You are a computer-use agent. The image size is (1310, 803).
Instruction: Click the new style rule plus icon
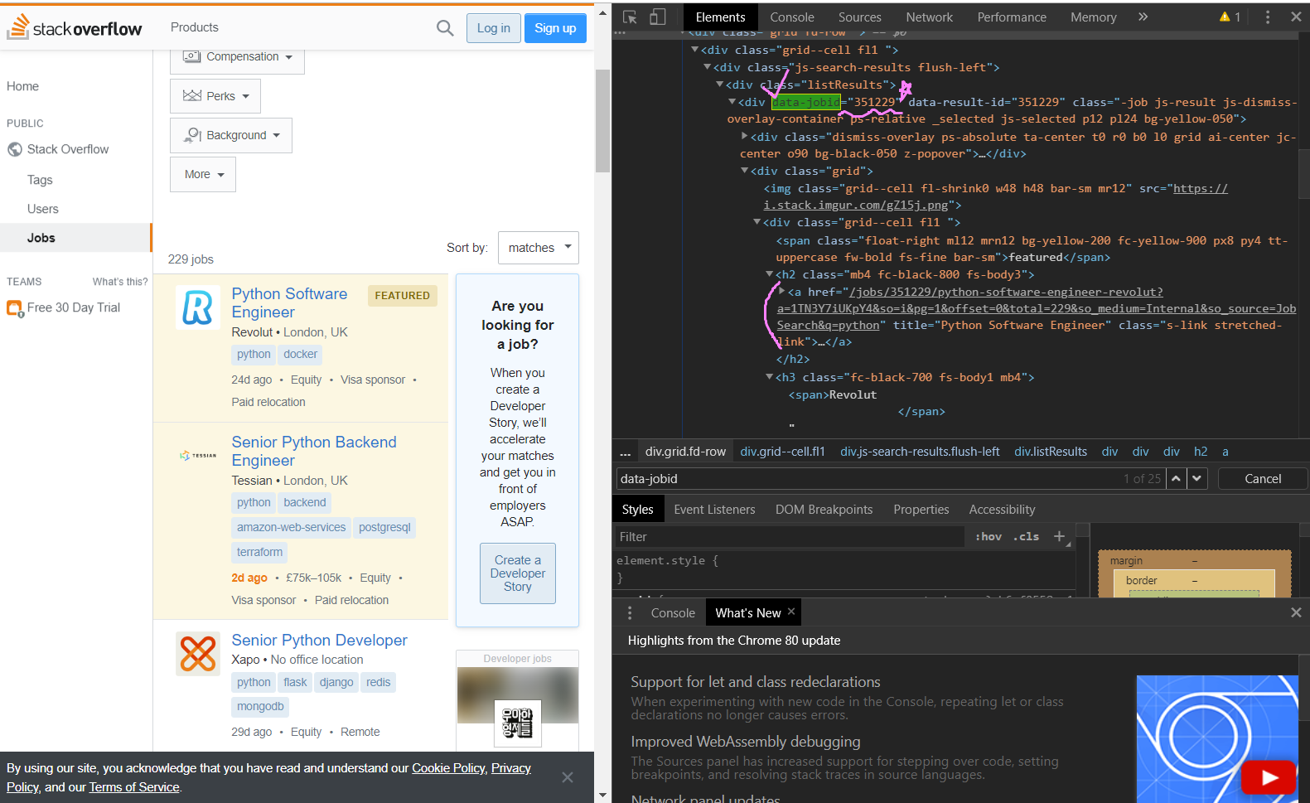point(1059,536)
